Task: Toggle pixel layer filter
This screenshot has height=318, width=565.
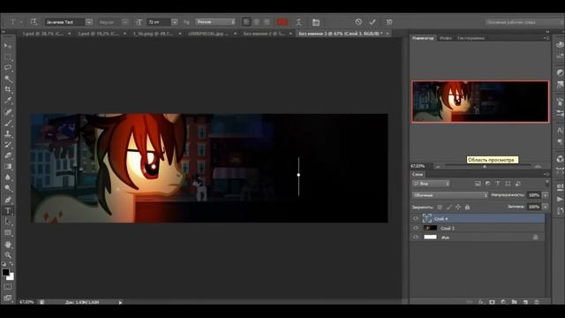Action: point(478,184)
